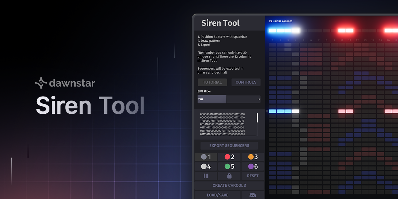Click the Export Sequencers button
Image resolution: width=398 pixels, height=199 pixels.
click(229, 146)
